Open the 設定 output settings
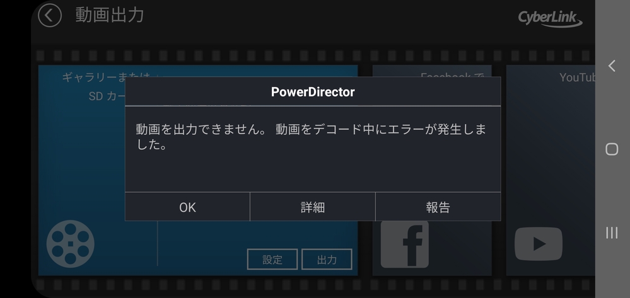This screenshot has width=630, height=298. tap(272, 260)
